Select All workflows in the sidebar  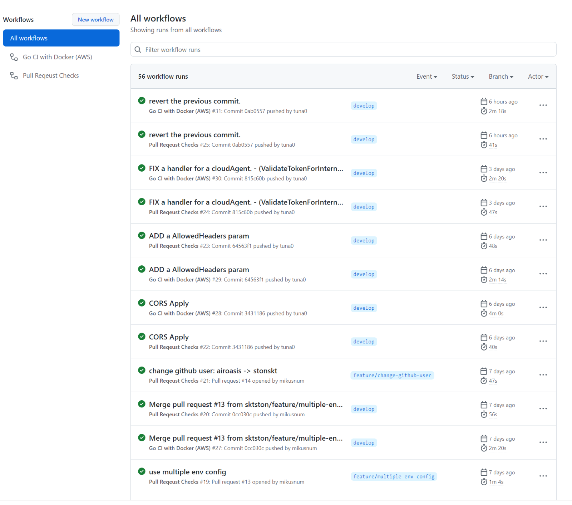click(61, 38)
